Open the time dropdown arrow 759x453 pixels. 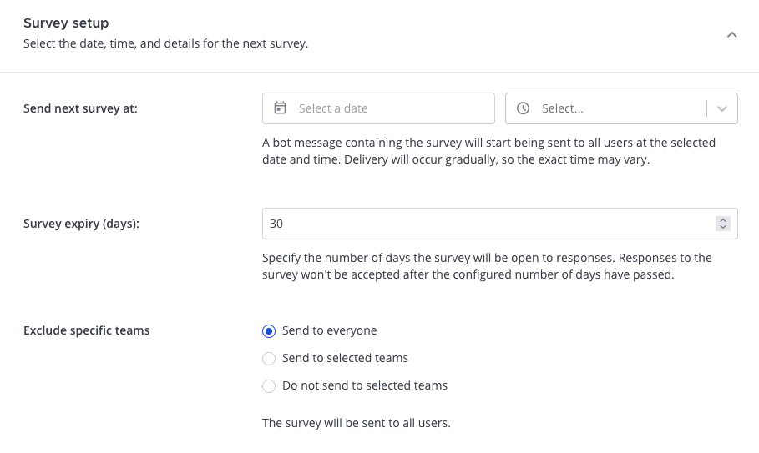722,108
